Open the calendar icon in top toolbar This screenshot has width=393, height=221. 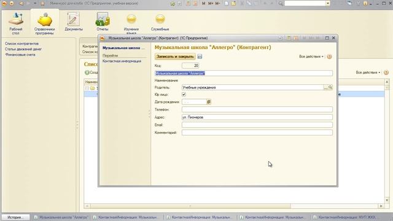(x=195, y=3)
